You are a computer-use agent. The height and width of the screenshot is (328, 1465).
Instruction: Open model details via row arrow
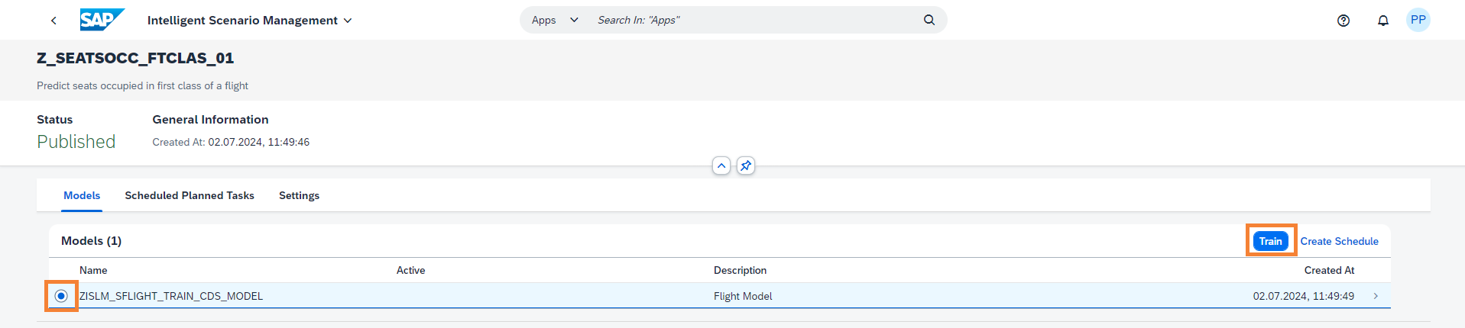1376,296
